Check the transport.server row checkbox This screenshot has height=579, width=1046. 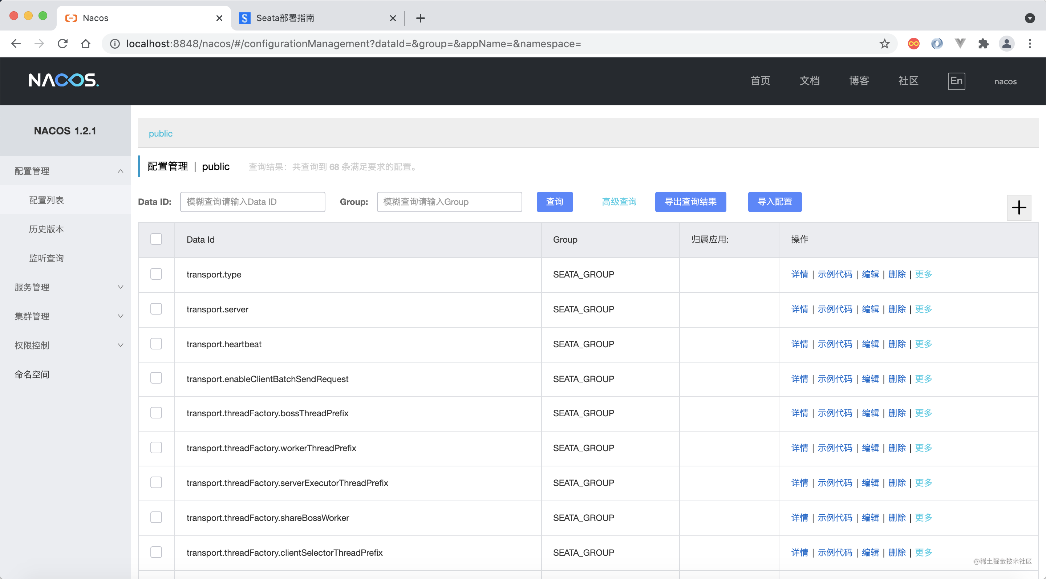[x=156, y=309]
